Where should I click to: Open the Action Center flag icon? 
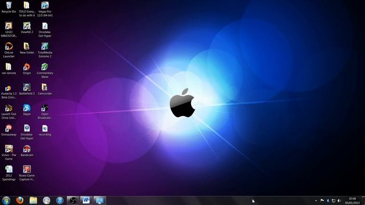click(322, 200)
